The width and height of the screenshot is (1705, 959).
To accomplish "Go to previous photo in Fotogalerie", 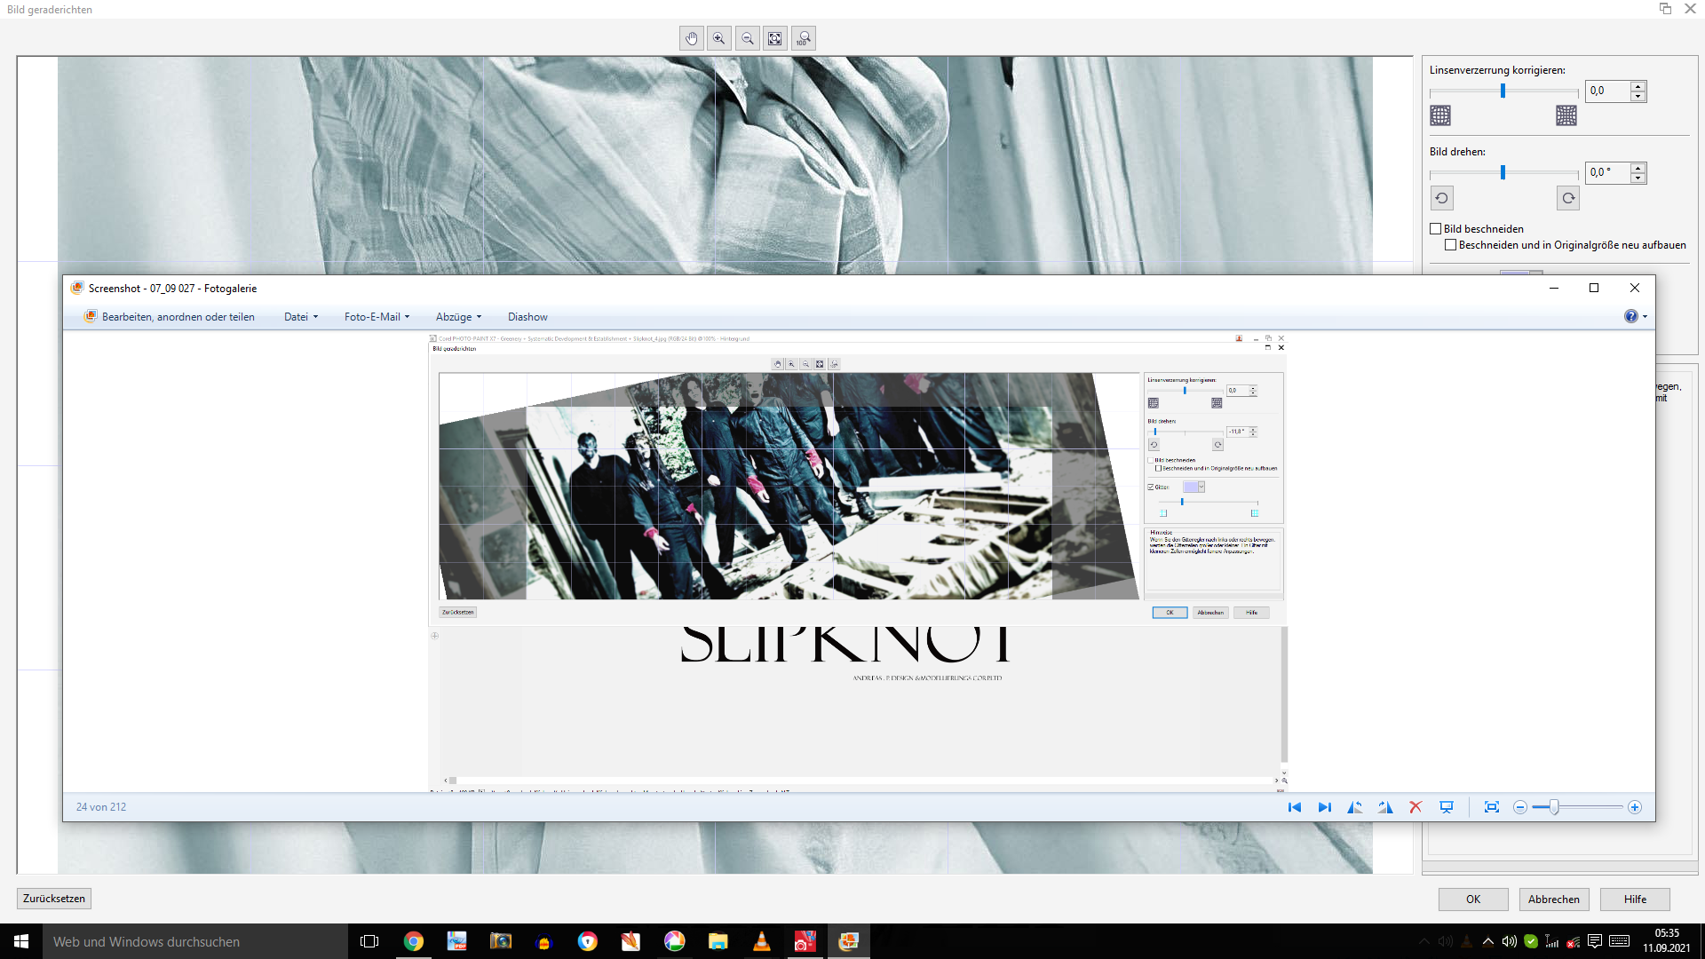I will coord(1295,807).
